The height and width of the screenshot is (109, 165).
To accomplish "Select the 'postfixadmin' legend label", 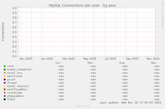I will tap(17, 89).
